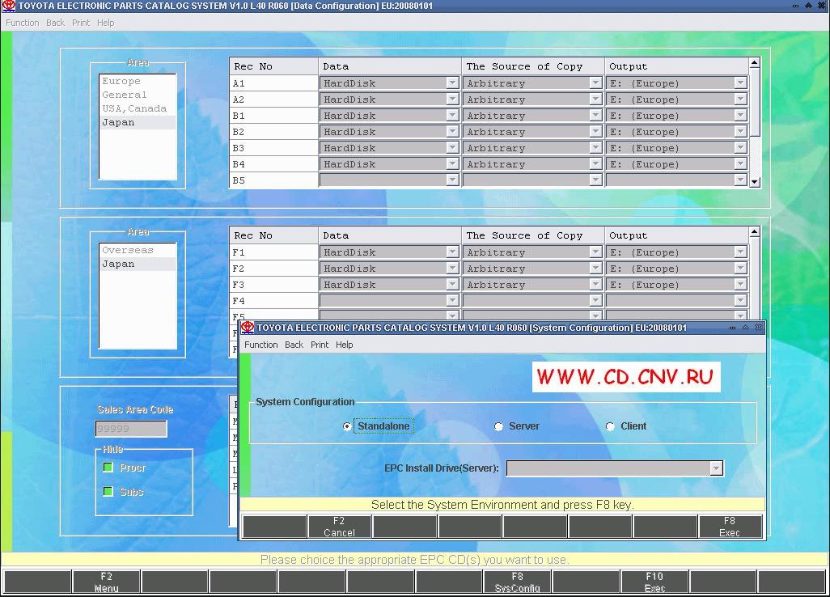Open Print menu in Data Configuration window
The image size is (830, 597).
pyautogui.click(x=80, y=23)
